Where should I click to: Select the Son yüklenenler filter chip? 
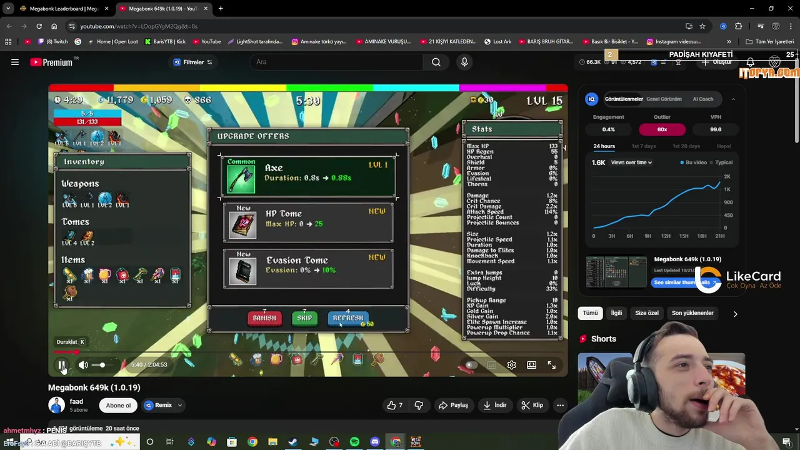(692, 313)
